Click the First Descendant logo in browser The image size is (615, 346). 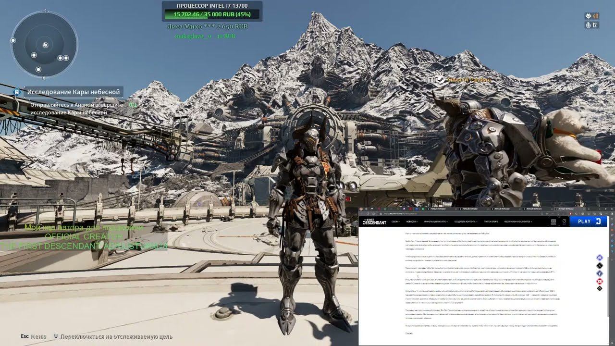(375, 222)
